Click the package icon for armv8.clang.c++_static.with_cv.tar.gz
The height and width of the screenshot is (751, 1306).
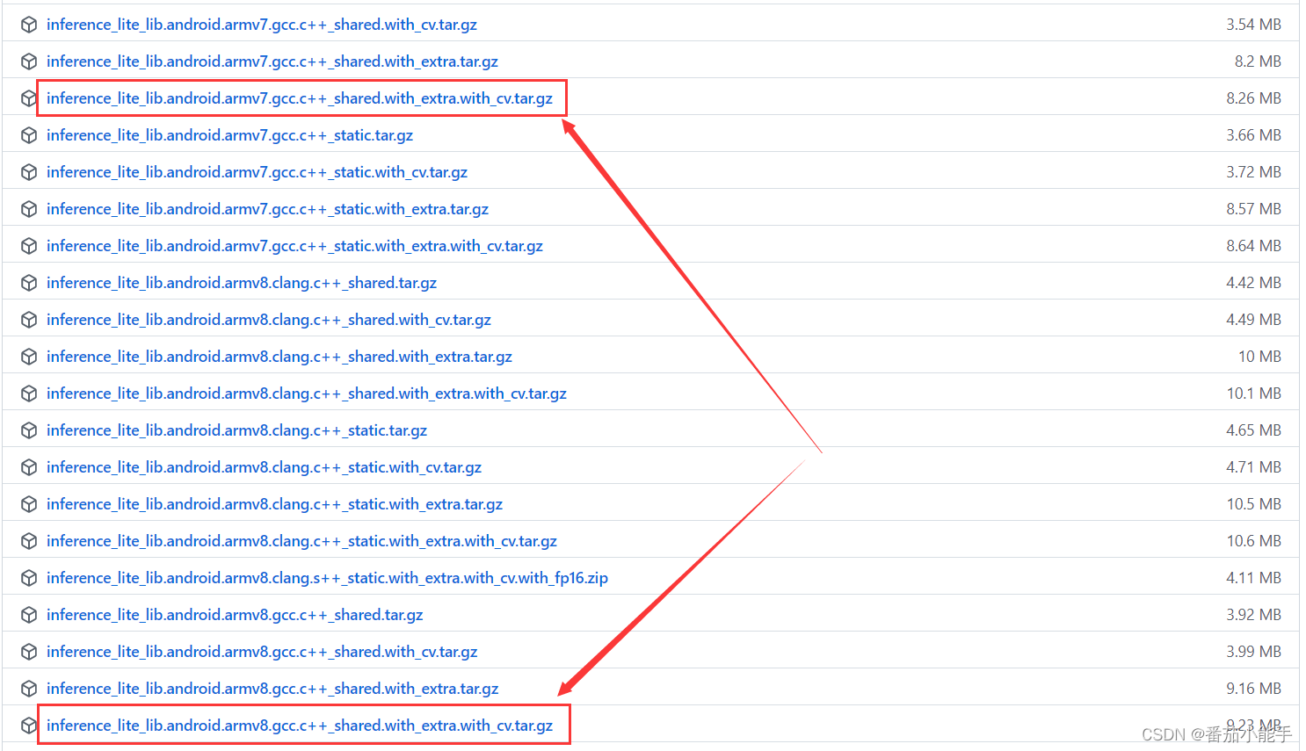(28, 466)
